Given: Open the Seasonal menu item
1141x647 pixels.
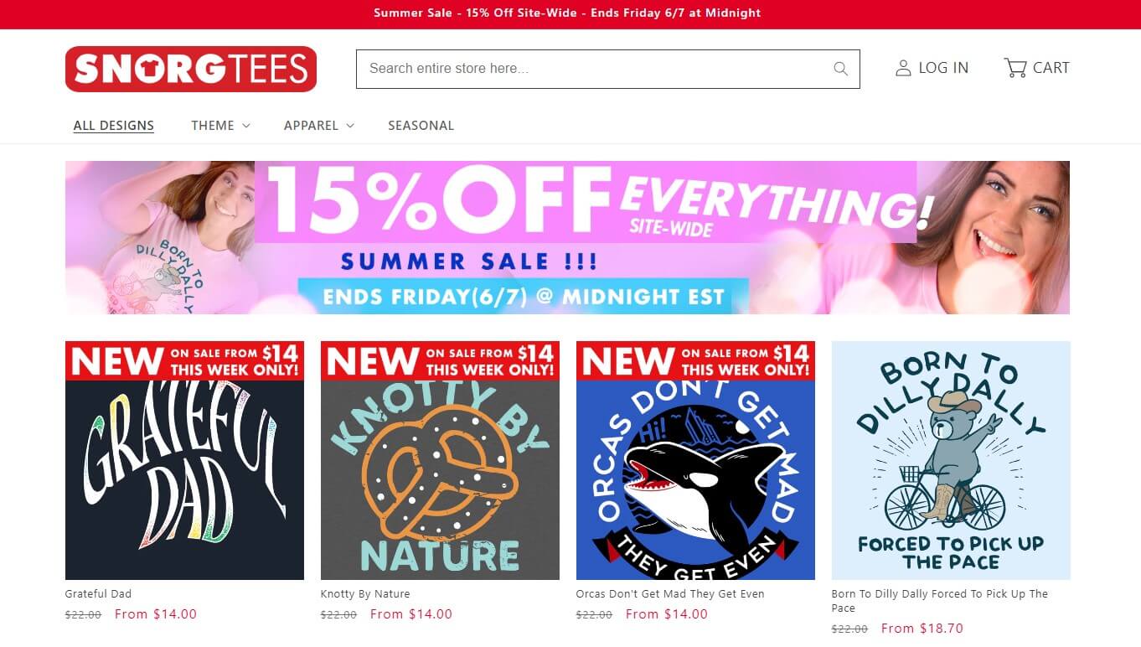Looking at the screenshot, I should [421, 126].
